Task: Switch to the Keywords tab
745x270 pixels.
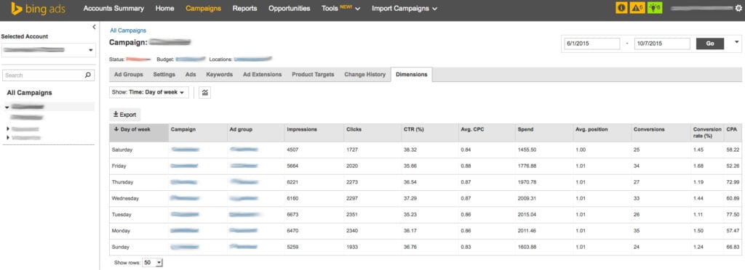Action: coord(219,75)
